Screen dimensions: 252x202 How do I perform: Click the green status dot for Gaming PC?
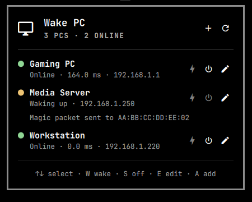point(21,64)
